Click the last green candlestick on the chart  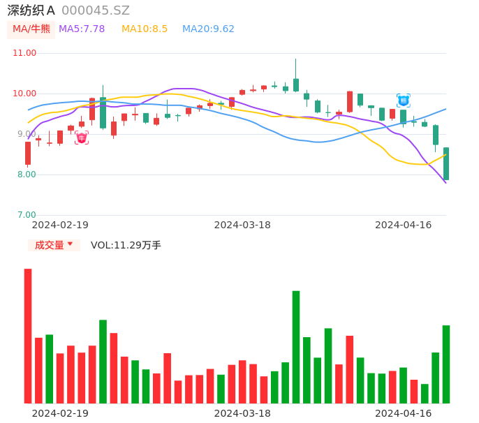click(446, 164)
